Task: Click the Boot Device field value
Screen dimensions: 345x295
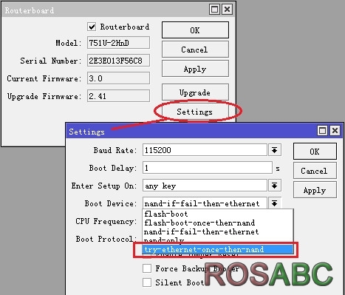Action: point(205,203)
